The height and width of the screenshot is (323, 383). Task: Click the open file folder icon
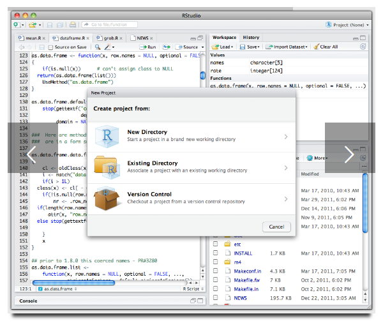(x=33, y=25)
